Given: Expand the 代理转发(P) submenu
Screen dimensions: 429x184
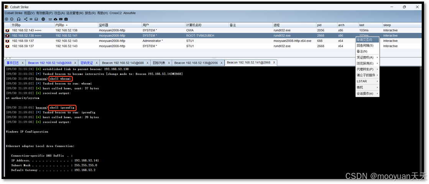Looking at the screenshot, I should click(x=367, y=69).
